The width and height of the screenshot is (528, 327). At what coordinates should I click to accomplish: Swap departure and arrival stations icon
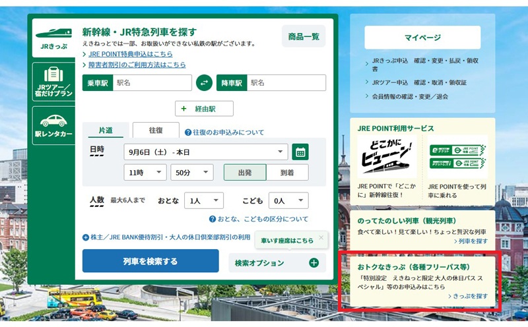[x=204, y=83]
